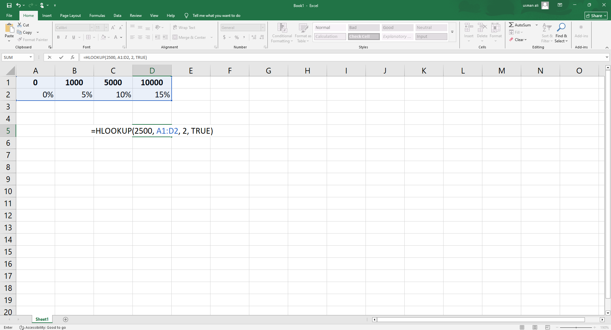Open the Clear menu in Editing
The width and height of the screenshot is (611, 330).
coord(518,39)
